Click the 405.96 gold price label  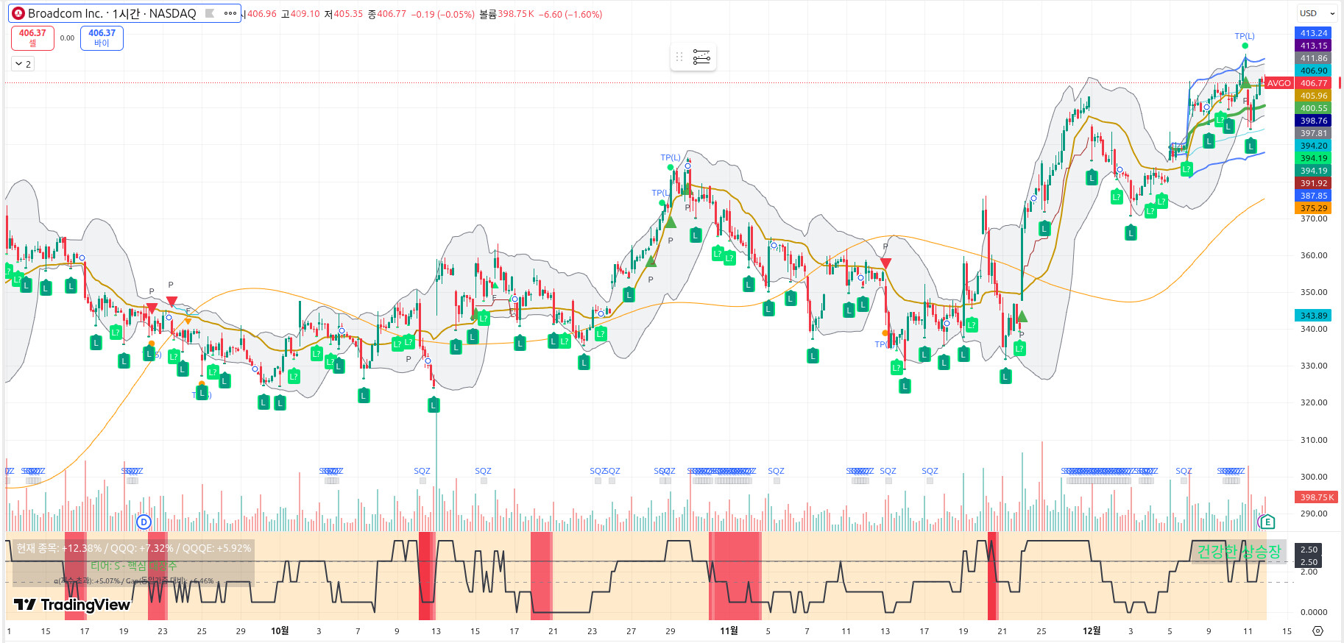(1313, 96)
